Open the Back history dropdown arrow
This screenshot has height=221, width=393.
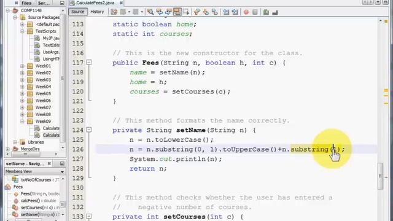pos(129,12)
